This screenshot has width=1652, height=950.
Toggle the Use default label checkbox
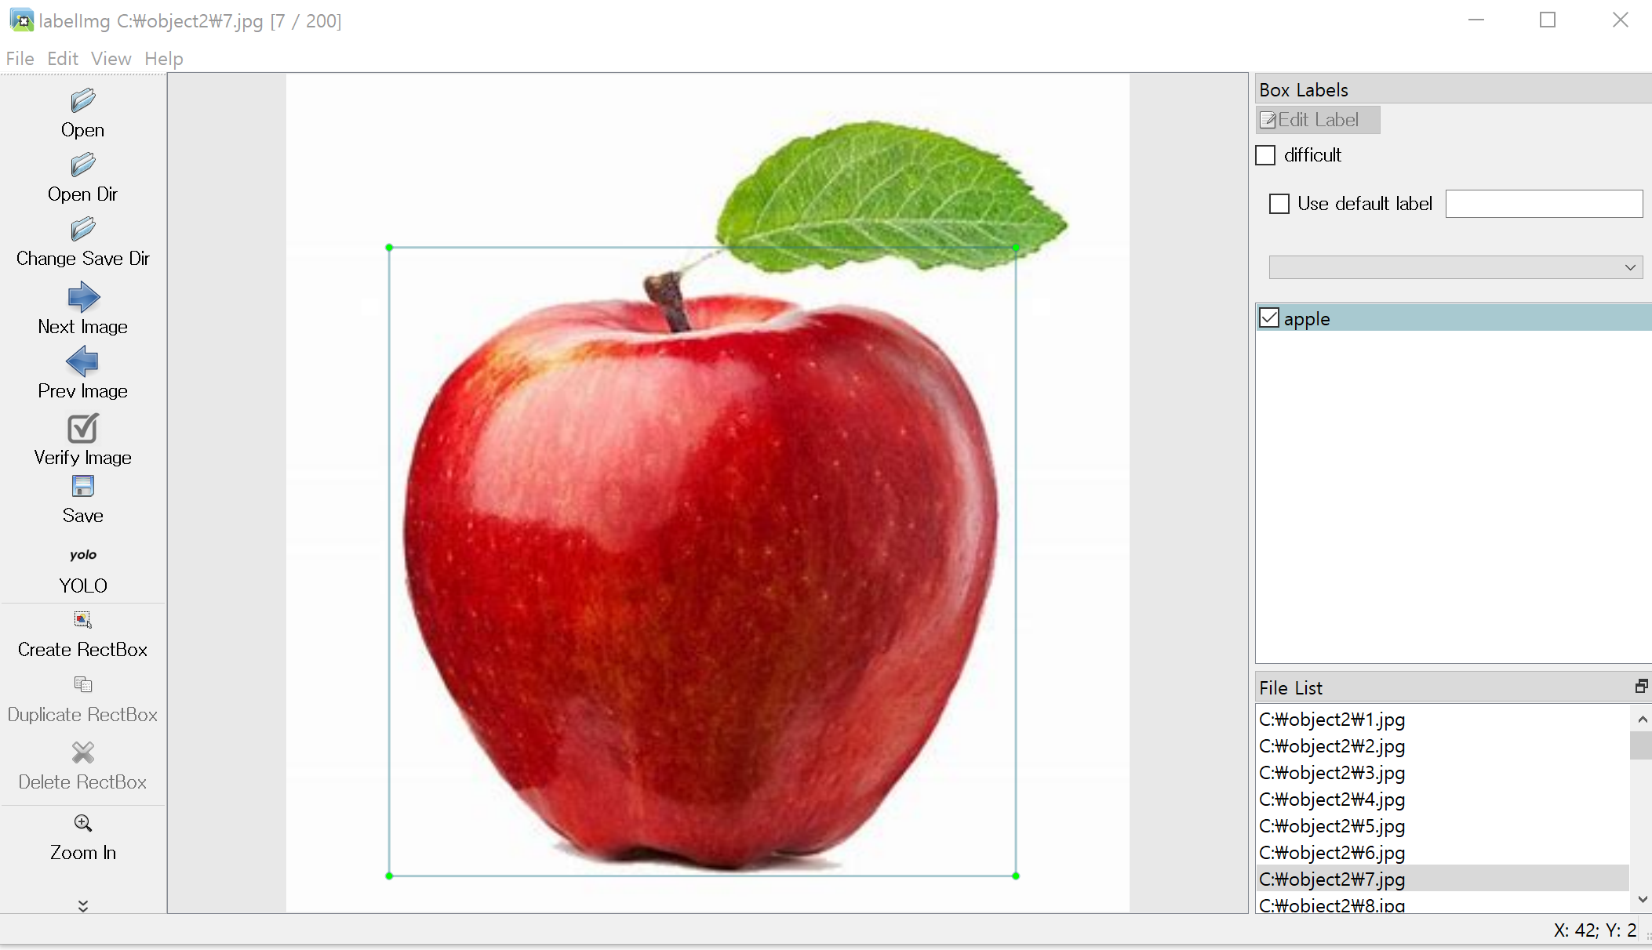[x=1279, y=204]
